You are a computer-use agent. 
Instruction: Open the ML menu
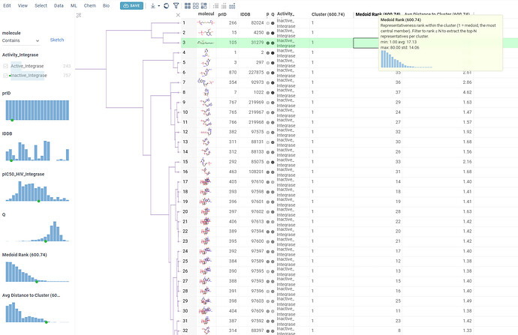pos(74,5)
